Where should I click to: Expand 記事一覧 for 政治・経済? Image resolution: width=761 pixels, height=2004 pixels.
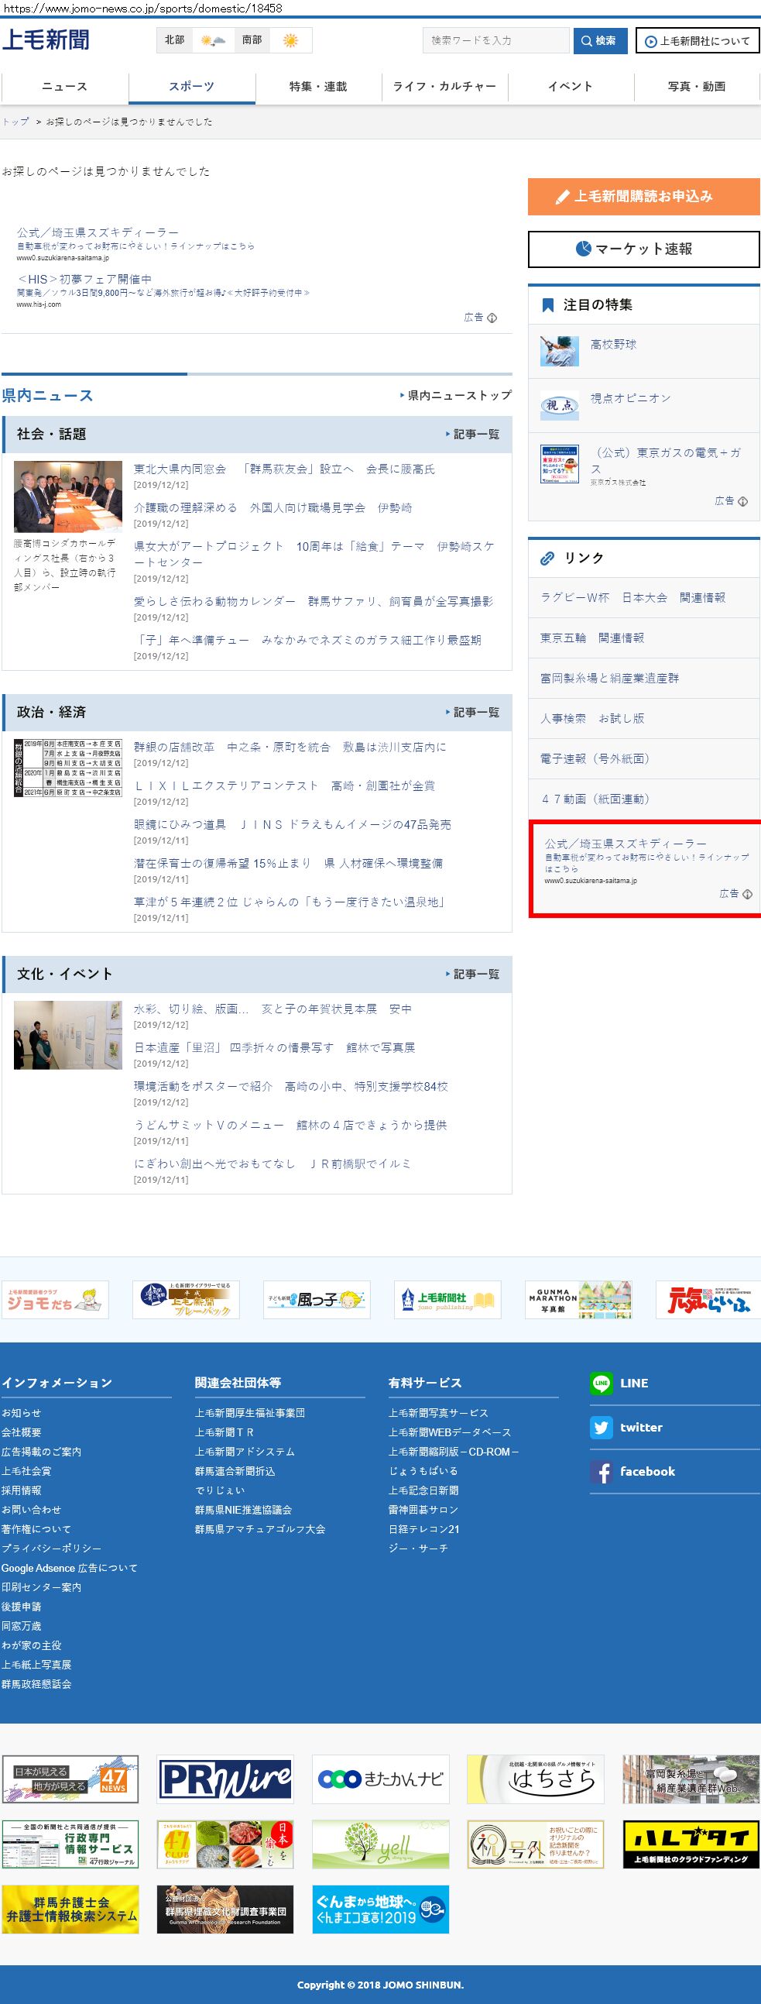coord(472,712)
